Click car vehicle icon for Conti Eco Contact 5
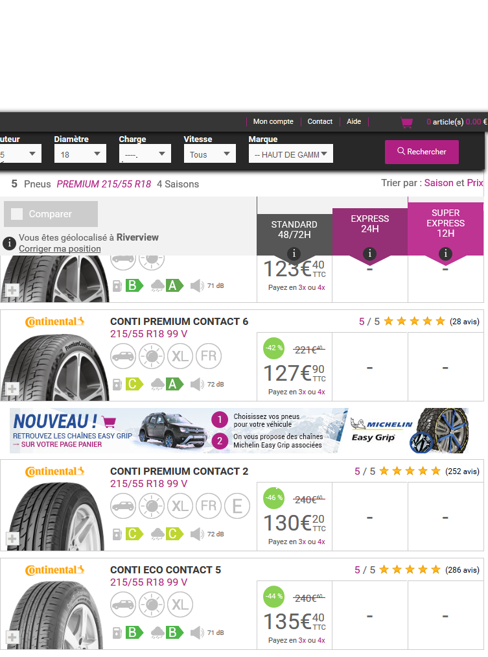The image size is (488, 657). coord(123,604)
